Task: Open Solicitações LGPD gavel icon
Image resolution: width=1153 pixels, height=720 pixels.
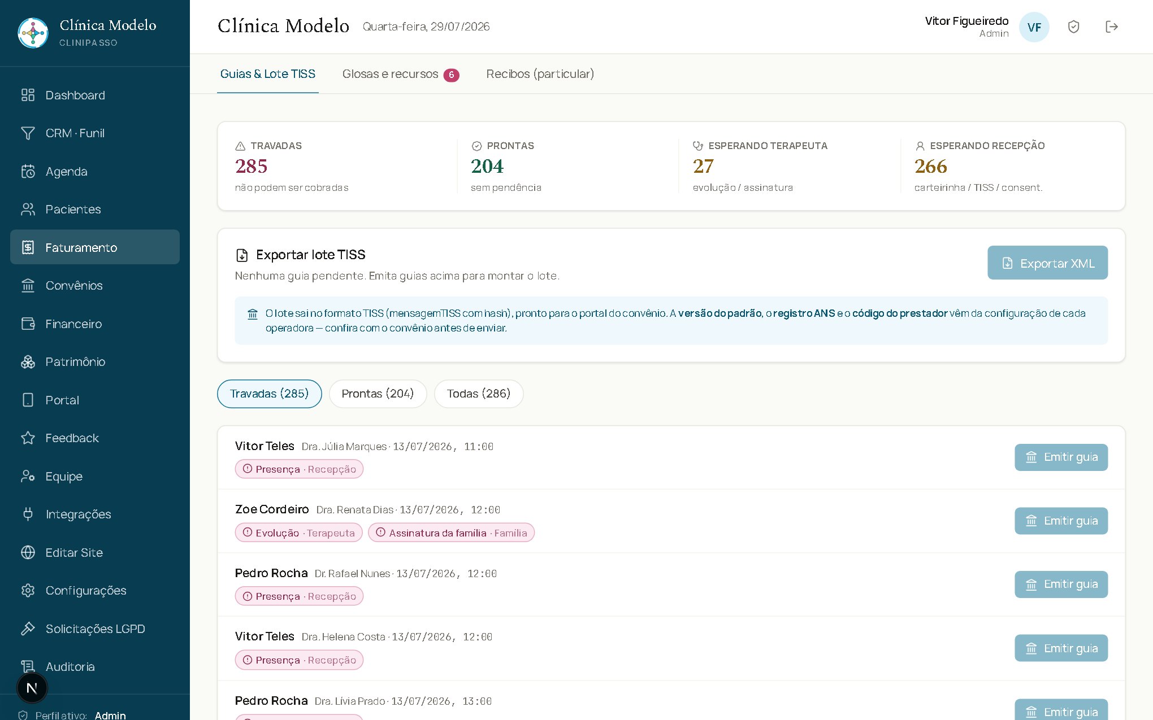Action: coord(28,629)
